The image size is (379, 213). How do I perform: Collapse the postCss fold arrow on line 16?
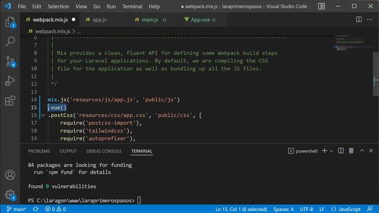click(x=43, y=115)
